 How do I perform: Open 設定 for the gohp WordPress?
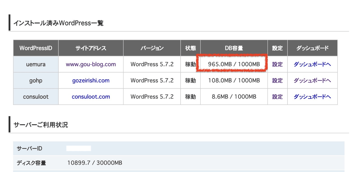click(x=277, y=80)
